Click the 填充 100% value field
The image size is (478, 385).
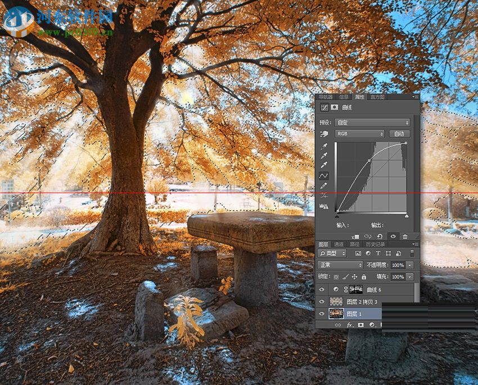tap(398, 277)
